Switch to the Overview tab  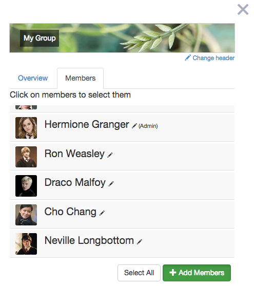(x=33, y=78)
